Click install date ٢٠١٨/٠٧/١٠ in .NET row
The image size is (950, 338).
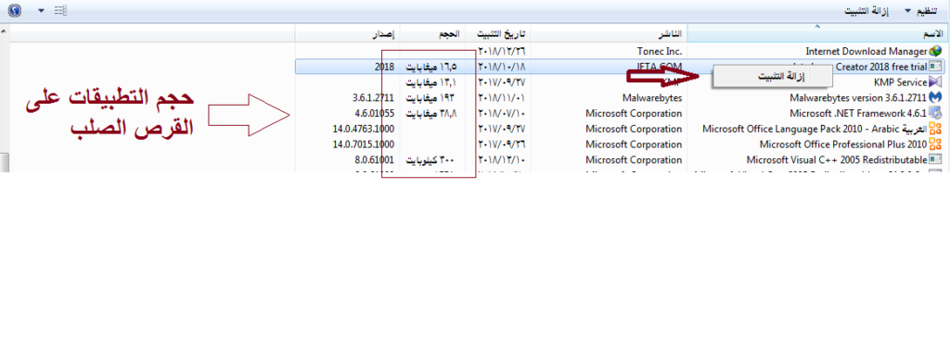tap(502, 113)
